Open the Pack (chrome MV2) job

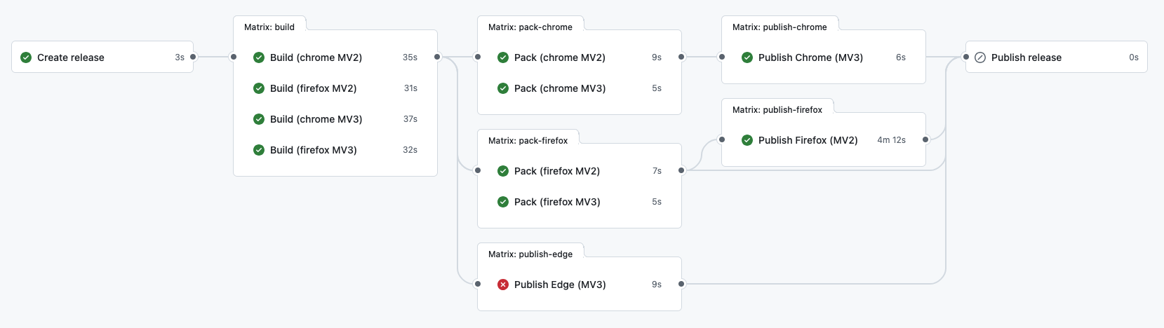[x=580, y=57]
